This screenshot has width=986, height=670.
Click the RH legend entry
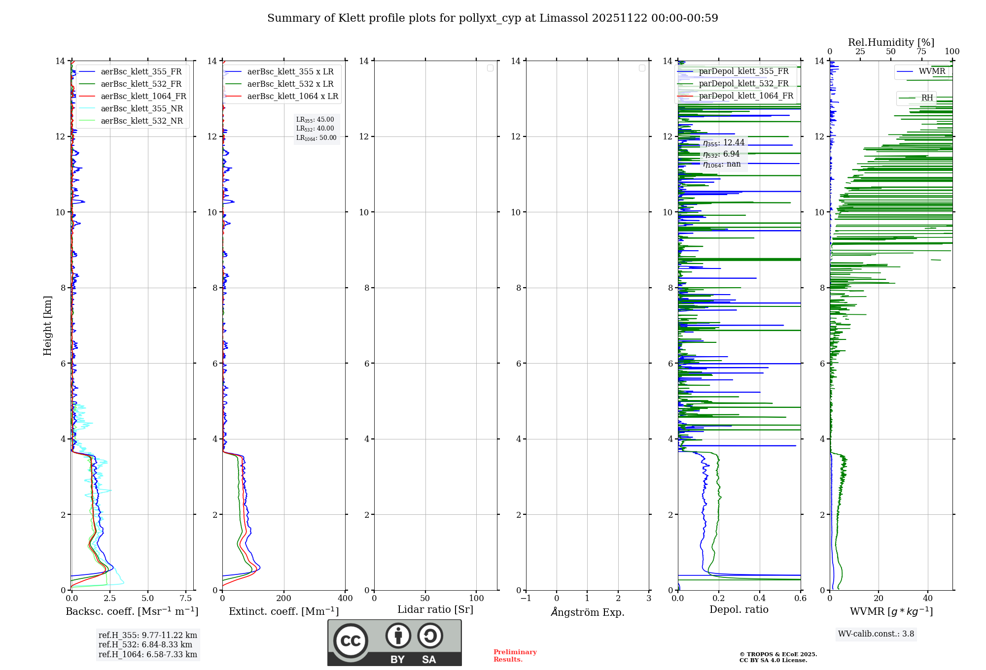click(x=927, y=98)
